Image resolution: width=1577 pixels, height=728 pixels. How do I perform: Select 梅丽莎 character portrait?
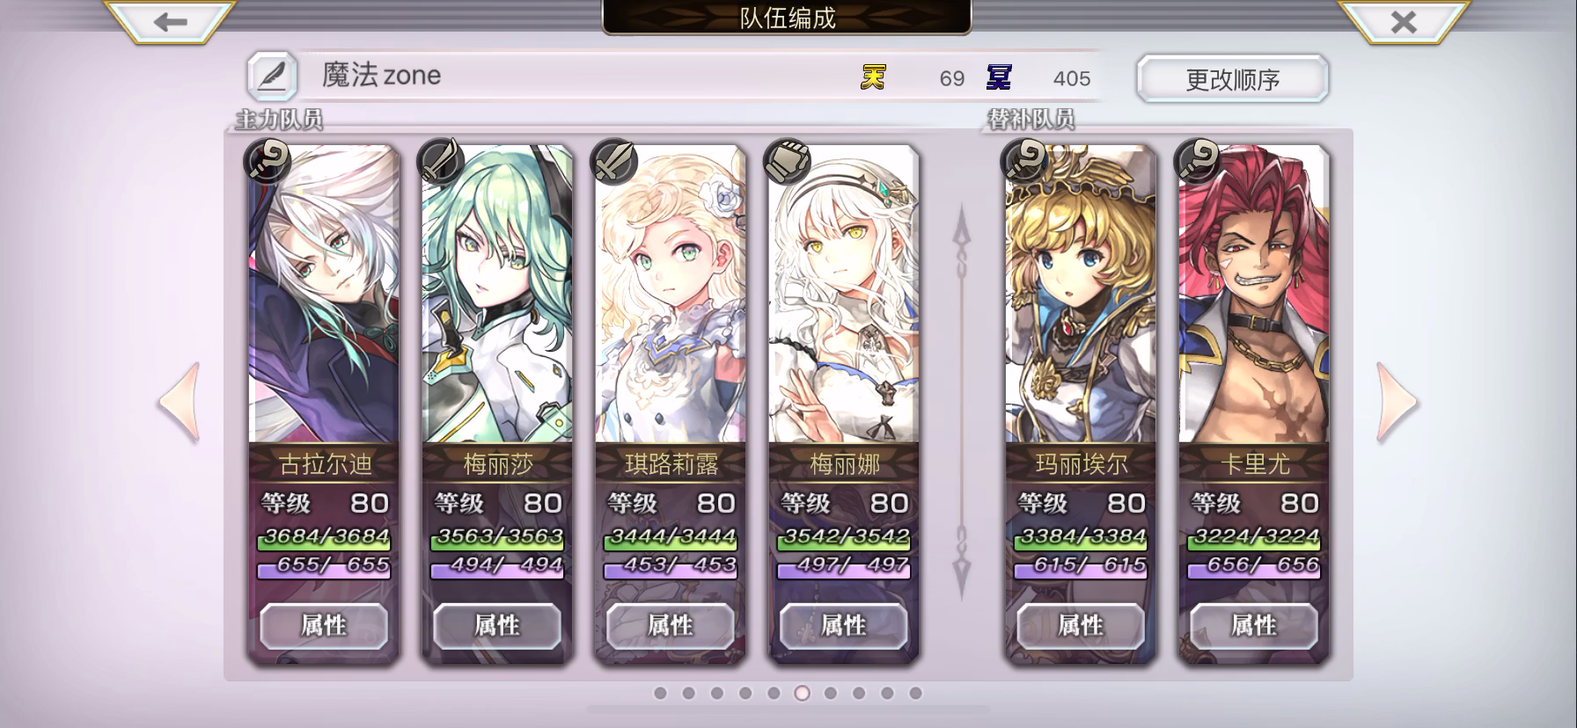click(497, 295)
